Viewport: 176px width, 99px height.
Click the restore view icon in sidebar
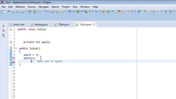coord(3,26)
